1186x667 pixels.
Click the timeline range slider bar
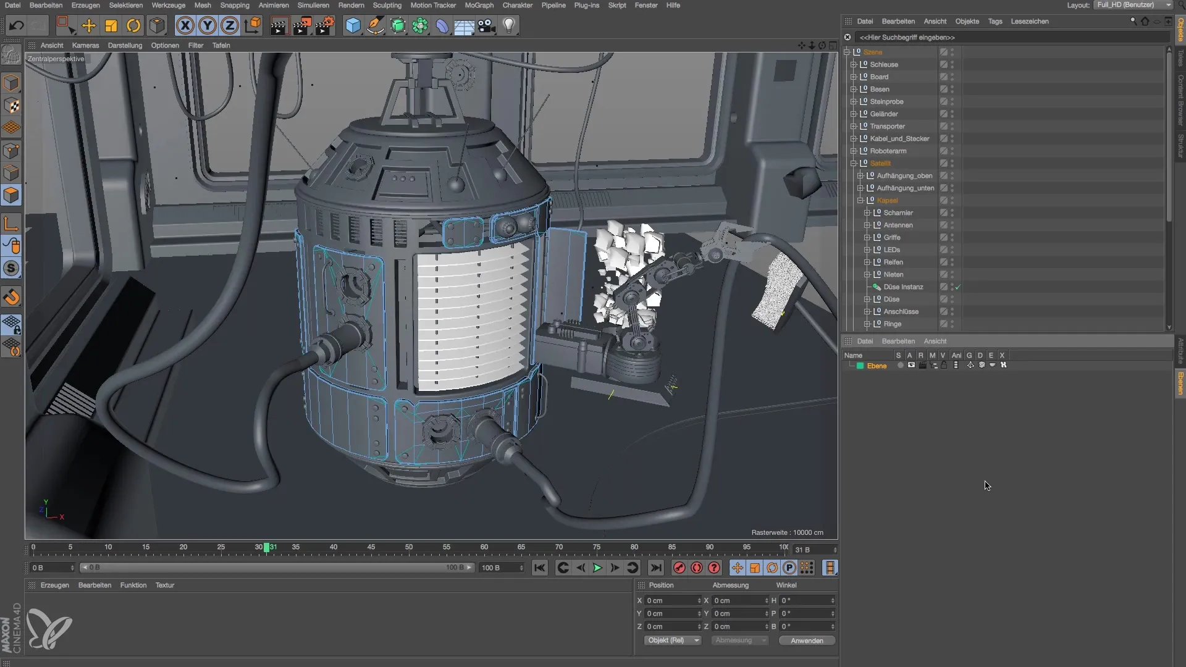pos(277,568)
